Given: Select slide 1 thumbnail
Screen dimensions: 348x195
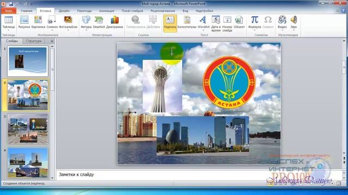Looking at the screenshot, I should click(28, 61).
